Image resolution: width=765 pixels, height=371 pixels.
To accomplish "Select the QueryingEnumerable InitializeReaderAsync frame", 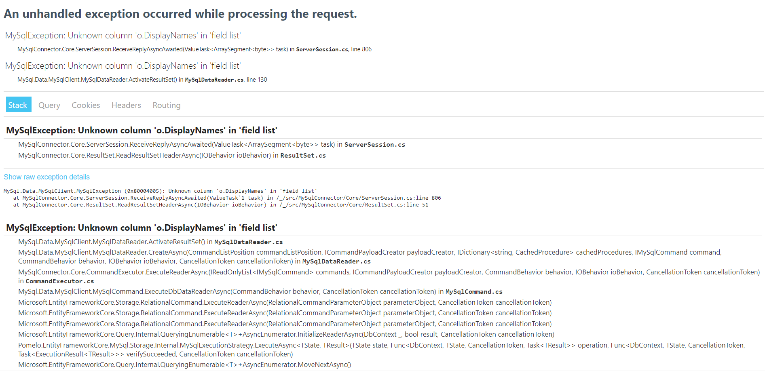I will point(286,334).
